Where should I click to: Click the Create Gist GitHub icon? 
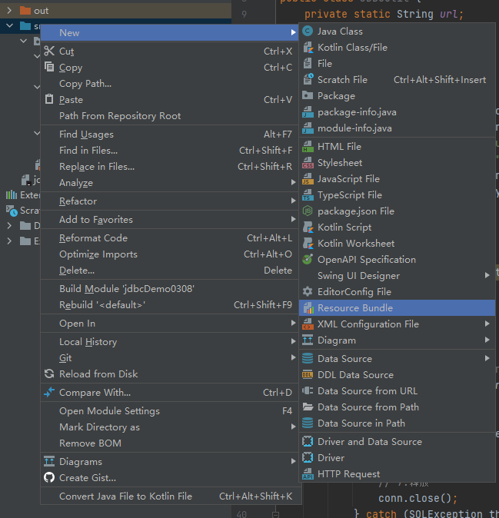pyautogui.click(x=49, y=477)
